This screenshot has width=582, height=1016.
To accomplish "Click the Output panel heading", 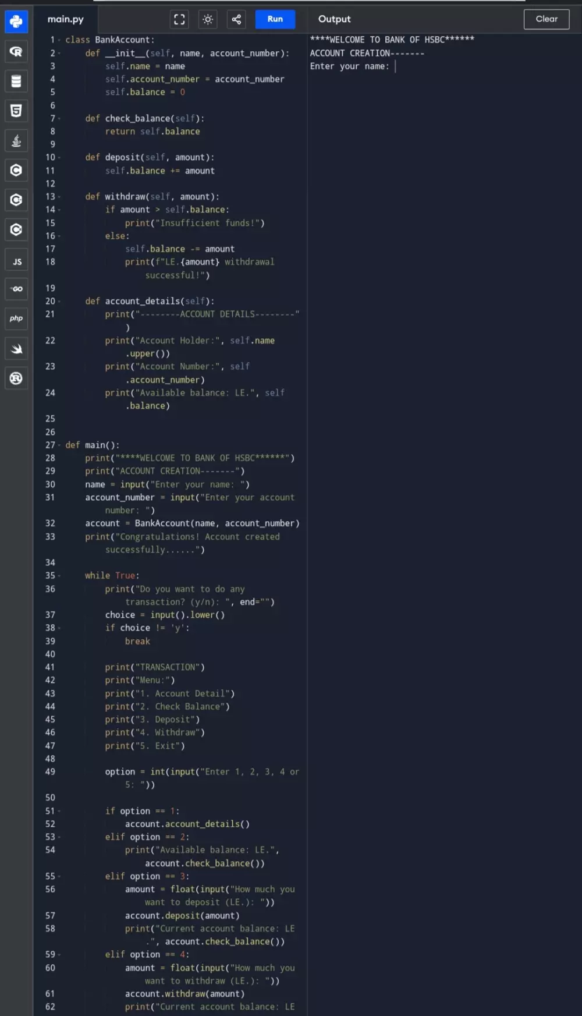I will [335, 19].
